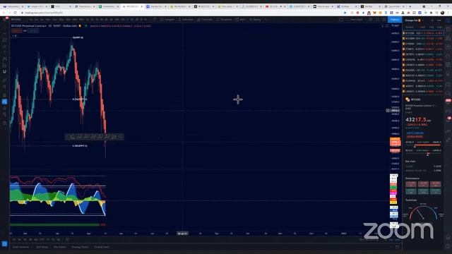452x254 pixels.
Task: Open chart settings gear icon
Action: pos(371,19)
